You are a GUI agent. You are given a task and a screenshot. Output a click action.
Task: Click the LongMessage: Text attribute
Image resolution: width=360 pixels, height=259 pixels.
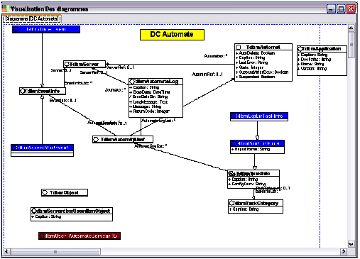(148, 102)
